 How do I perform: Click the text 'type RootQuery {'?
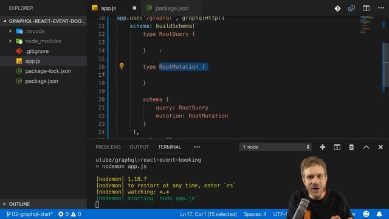click(169, 34)
